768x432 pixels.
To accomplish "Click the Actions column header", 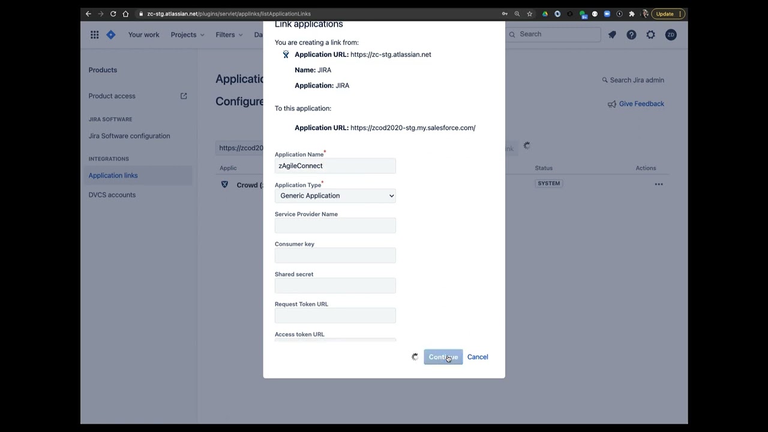I will click(x=646, y=168).
